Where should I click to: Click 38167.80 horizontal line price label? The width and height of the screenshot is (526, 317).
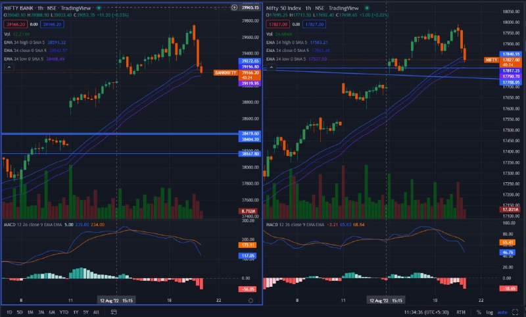click(250, 154)
